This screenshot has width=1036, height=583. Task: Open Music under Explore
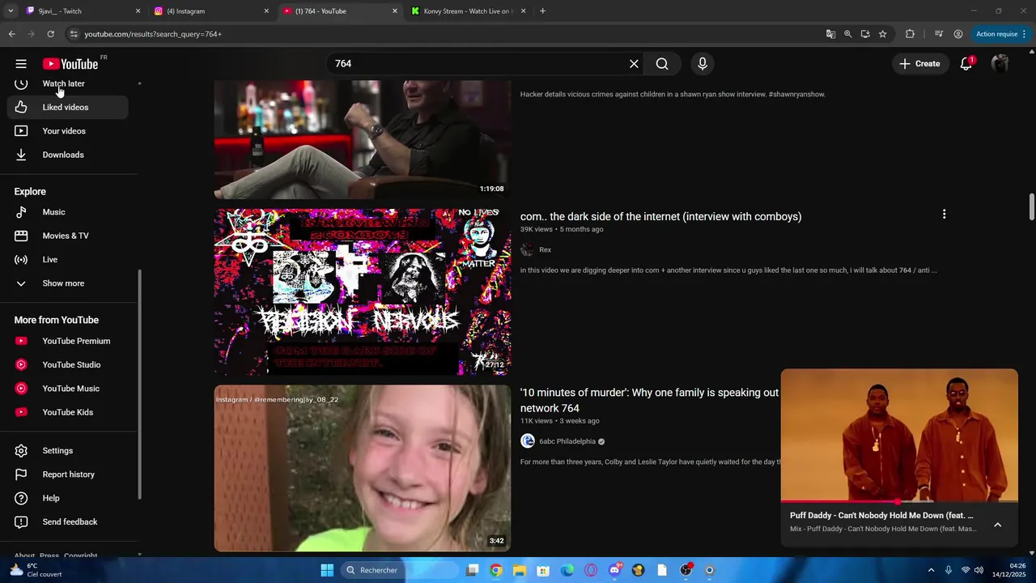[x=68, y=212]
